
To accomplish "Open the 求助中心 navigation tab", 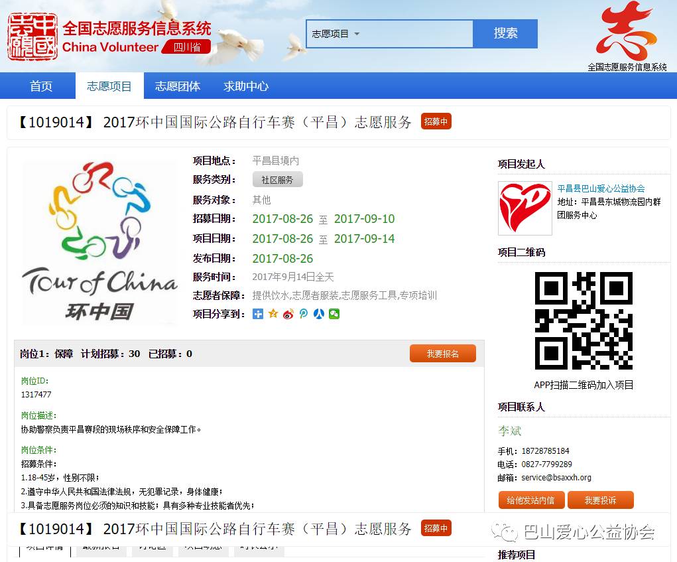I will (x=246, y=86).
